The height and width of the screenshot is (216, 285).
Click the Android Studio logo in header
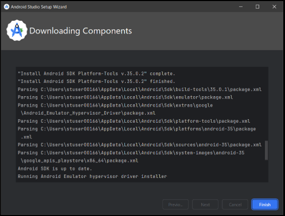click(17, 30)
